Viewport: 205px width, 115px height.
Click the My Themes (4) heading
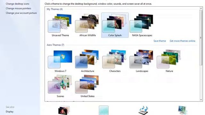[x=55, y=9]
